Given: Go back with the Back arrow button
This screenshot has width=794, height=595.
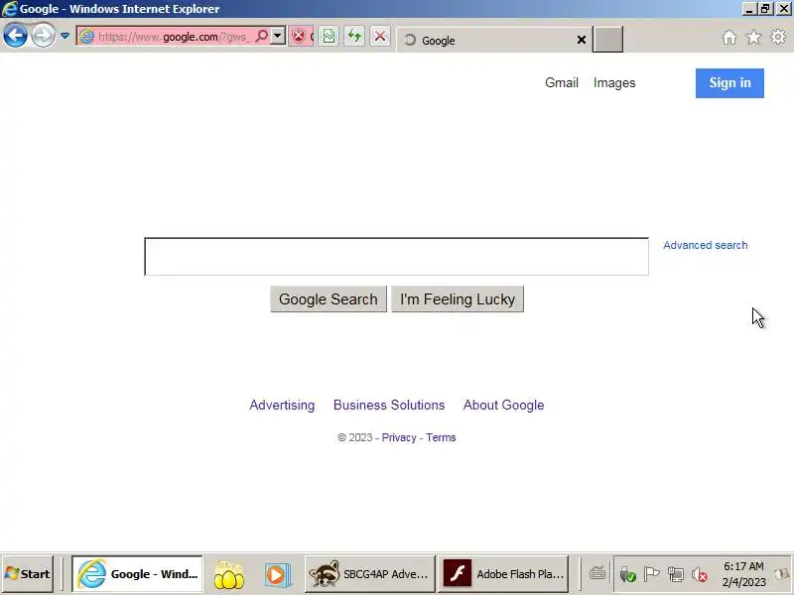Looking at the screenshot, I should (x=15, y=36).
